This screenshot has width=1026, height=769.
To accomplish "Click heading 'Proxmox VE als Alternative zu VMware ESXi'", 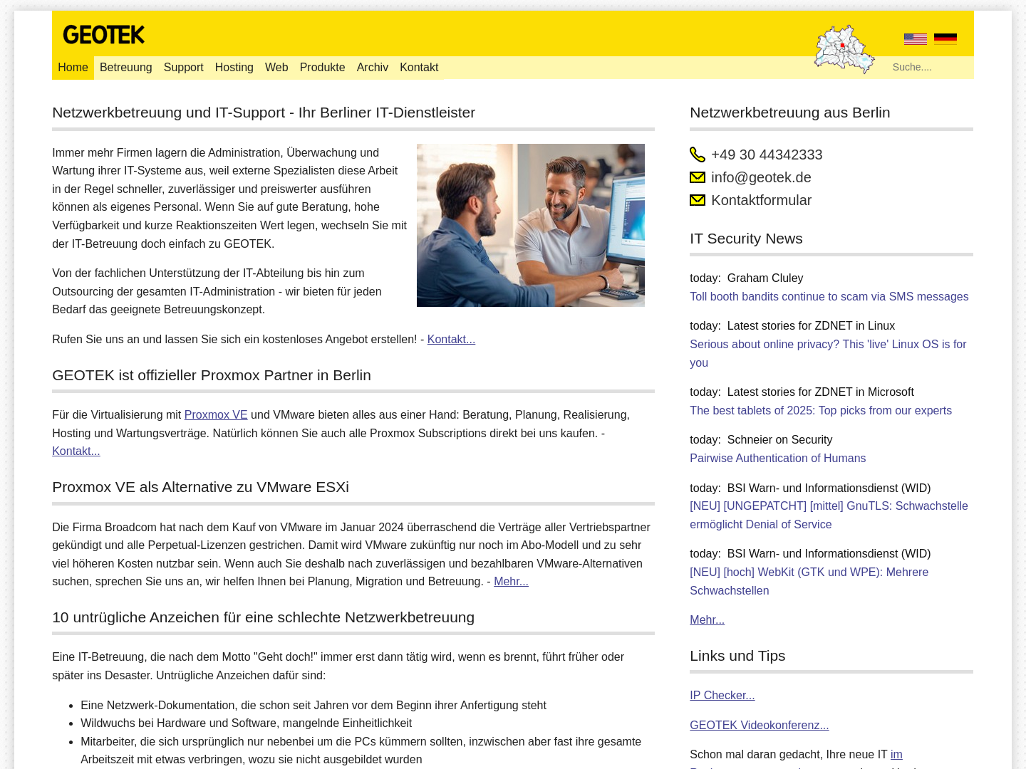I will click(x=200, y=487).
